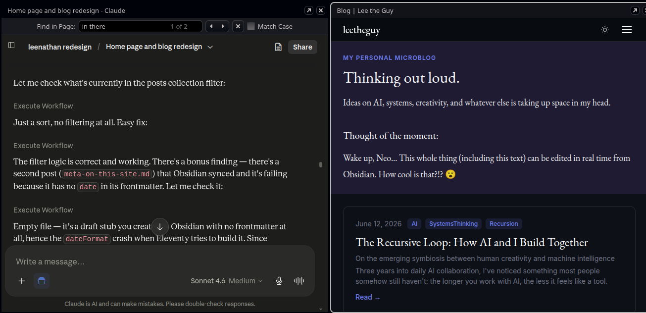Enable the Match Case checkbox
Screen dimensions: 646x313
click(x=251, y=26)
